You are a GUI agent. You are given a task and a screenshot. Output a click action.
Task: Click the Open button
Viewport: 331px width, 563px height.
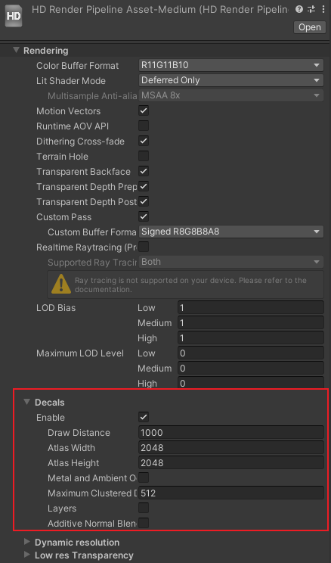click(x=310, y=27)
